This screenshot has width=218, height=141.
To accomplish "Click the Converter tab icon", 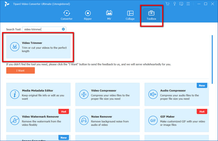I will 66,13.
